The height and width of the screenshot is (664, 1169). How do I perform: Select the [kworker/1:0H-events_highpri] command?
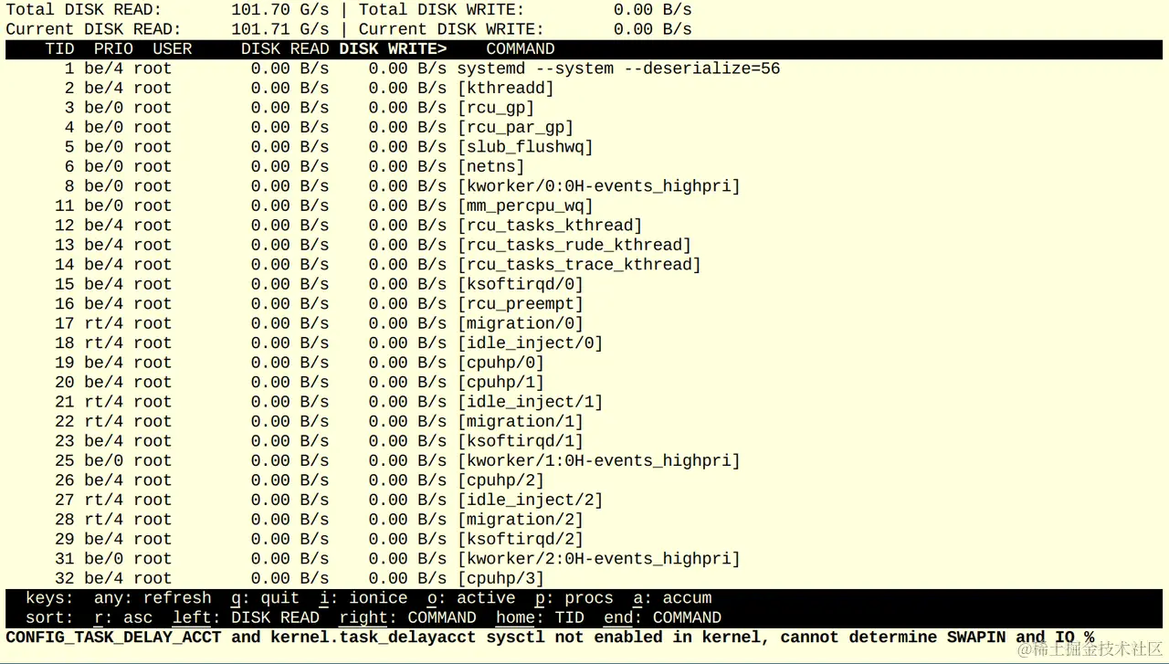(x=599, y=461)
